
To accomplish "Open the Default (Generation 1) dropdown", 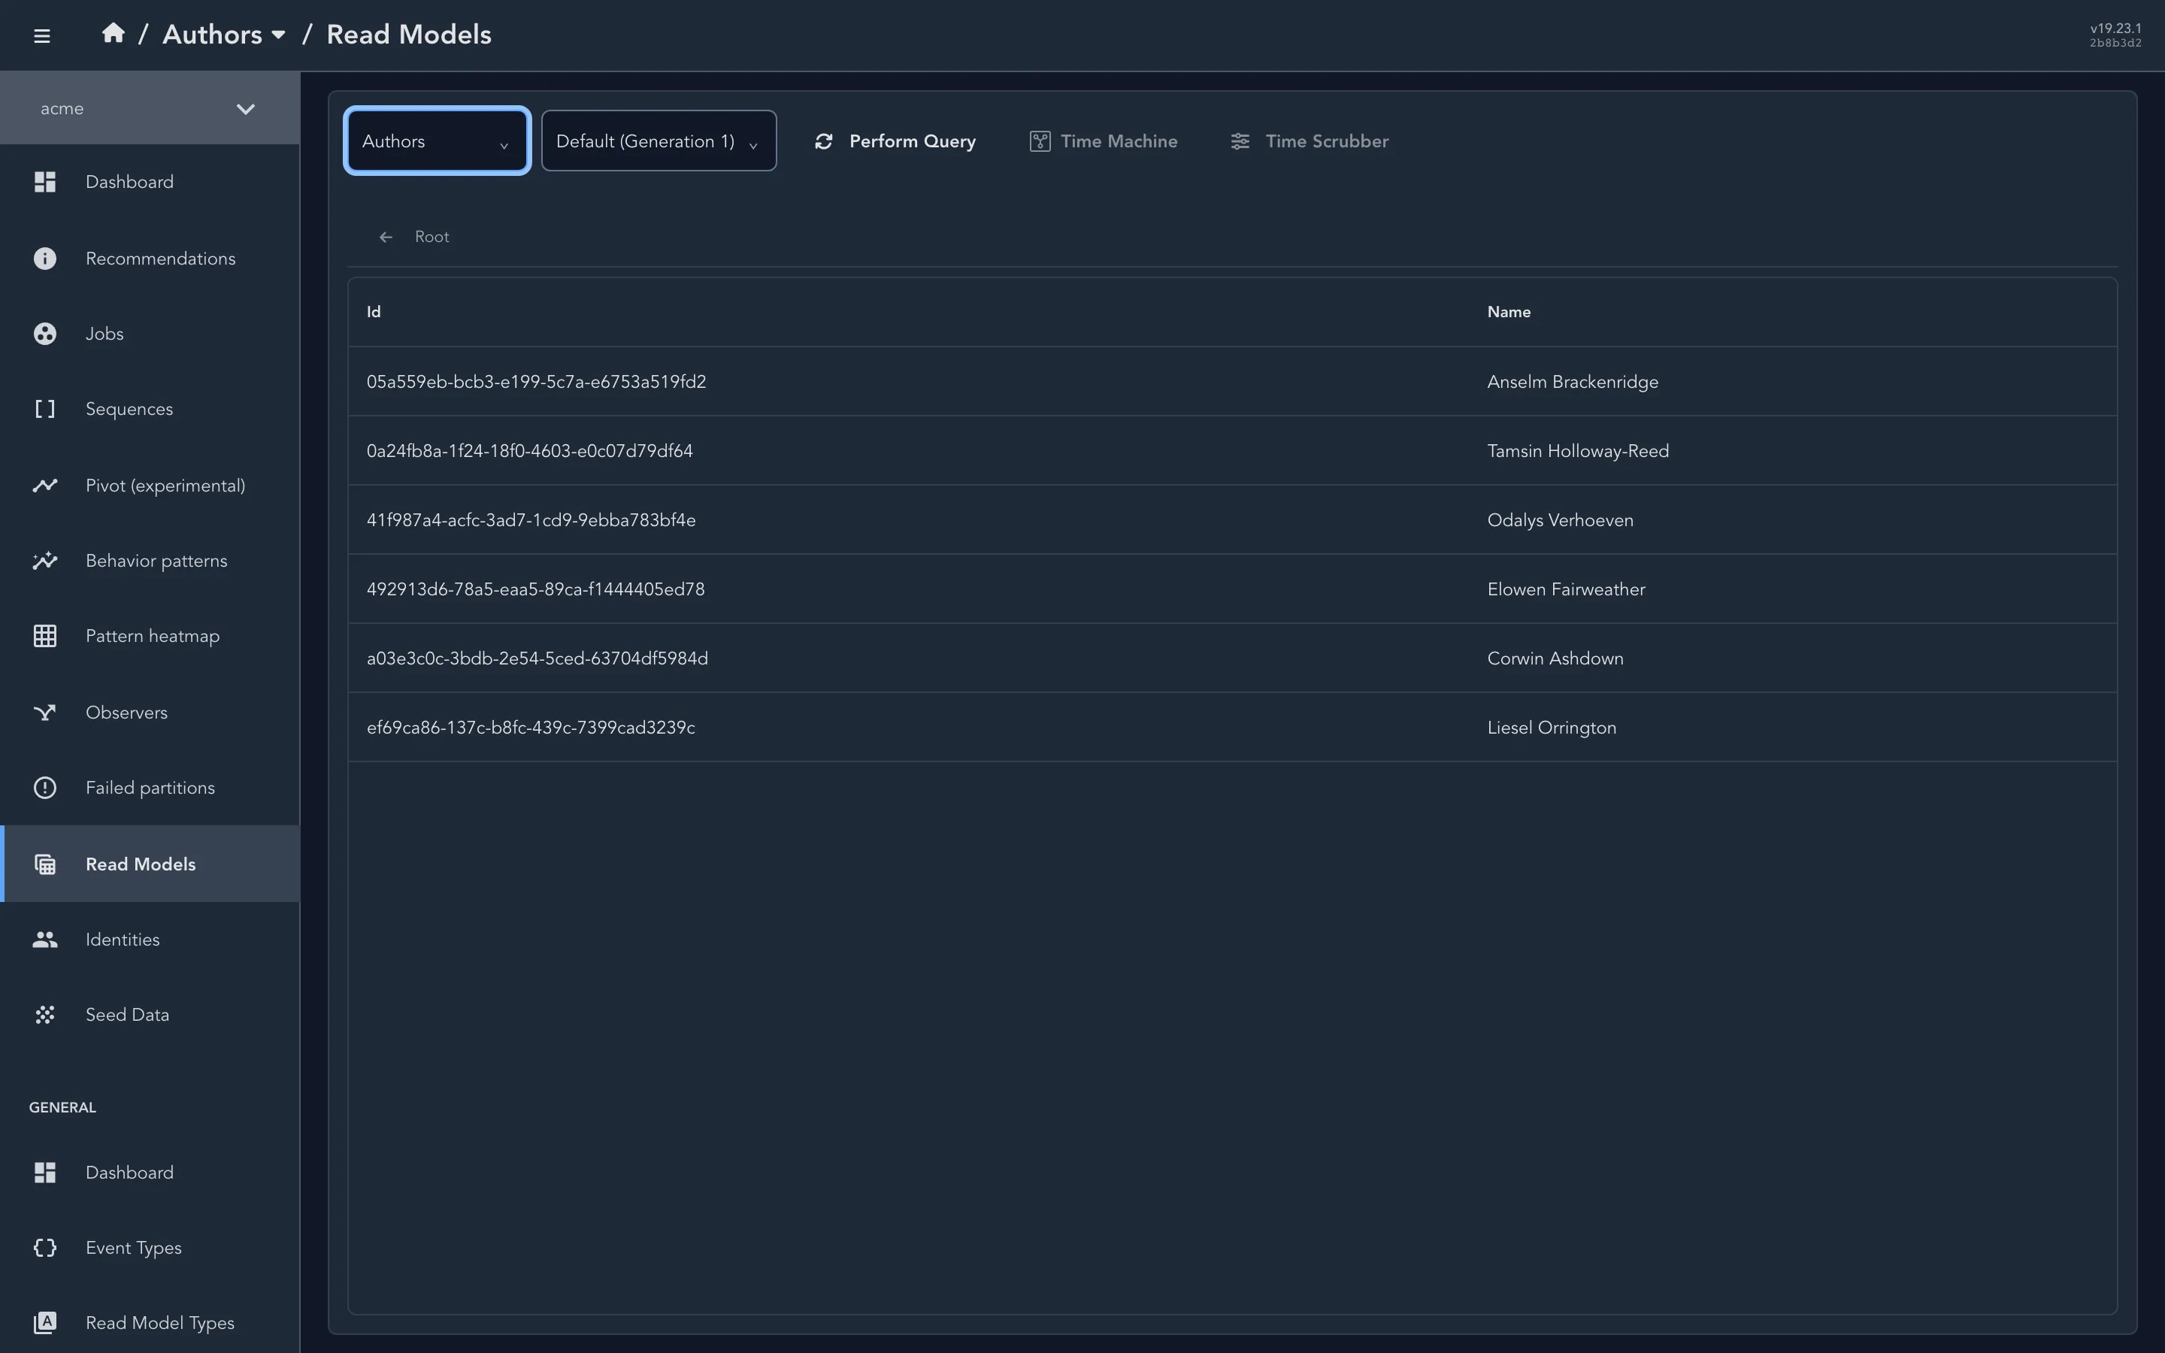I will pos(659,141).
